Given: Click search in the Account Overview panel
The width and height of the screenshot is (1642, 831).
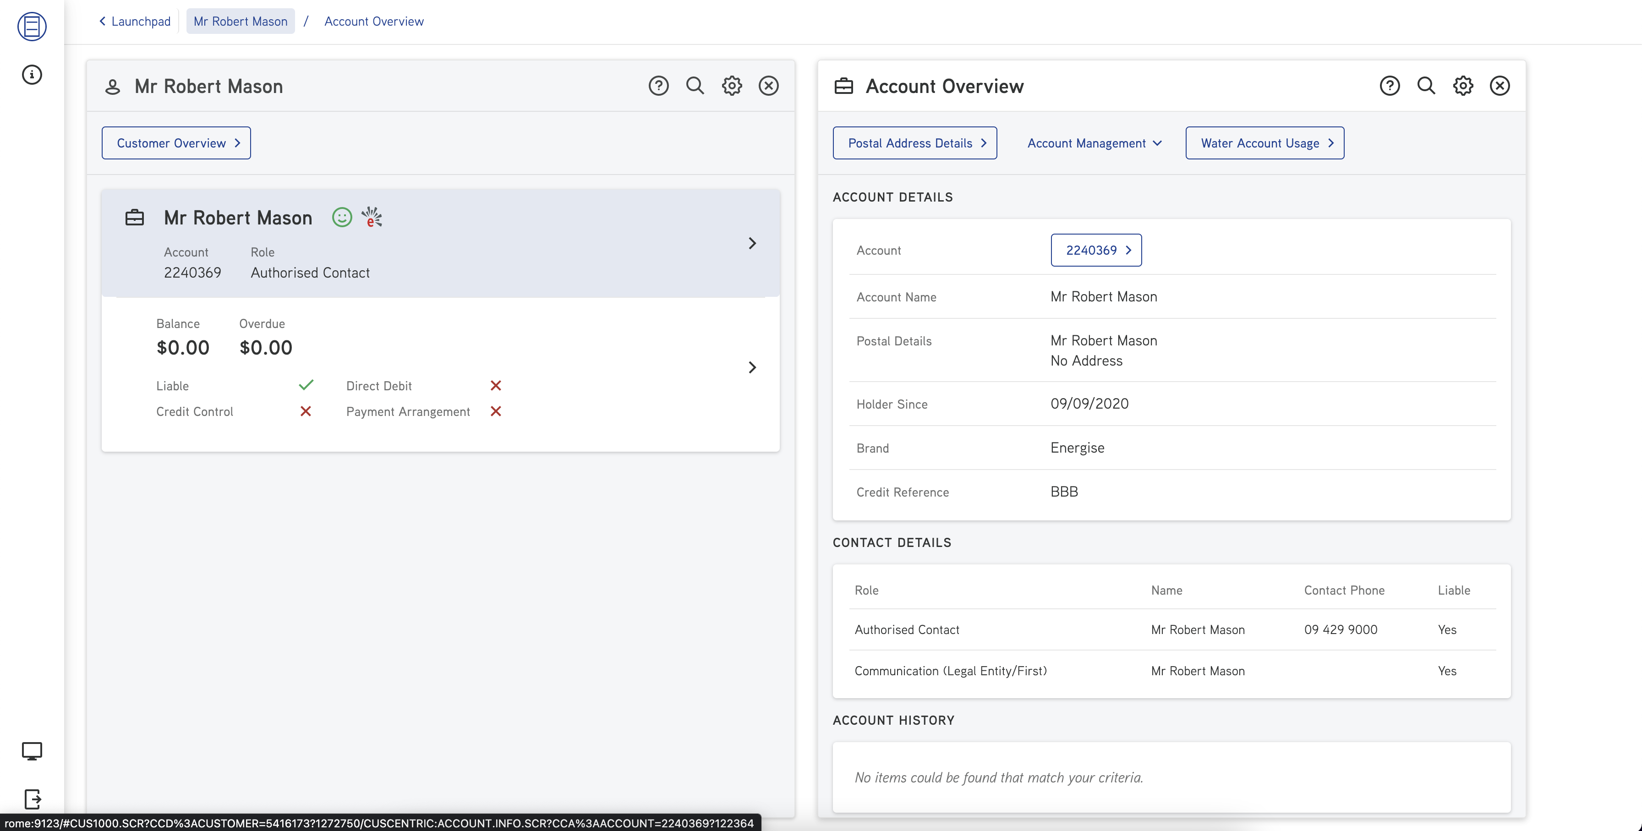Looking at the screenshot, I should pyautogui.click(x=1427, y=85).
